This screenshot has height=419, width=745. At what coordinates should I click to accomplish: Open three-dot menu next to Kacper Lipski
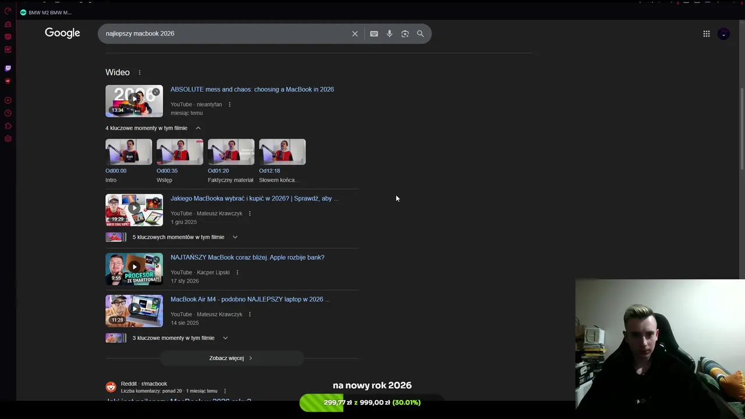(237, 272)
